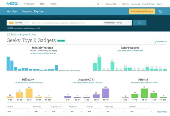Screen dimensions: 170x116
Task: Open Learn more about SERP features link
Action: point(130,51)
